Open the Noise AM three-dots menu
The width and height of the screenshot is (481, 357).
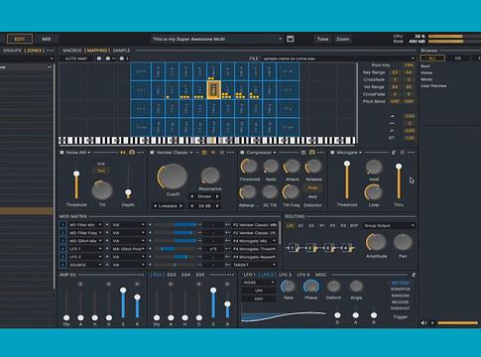click(x=140, y=153)
